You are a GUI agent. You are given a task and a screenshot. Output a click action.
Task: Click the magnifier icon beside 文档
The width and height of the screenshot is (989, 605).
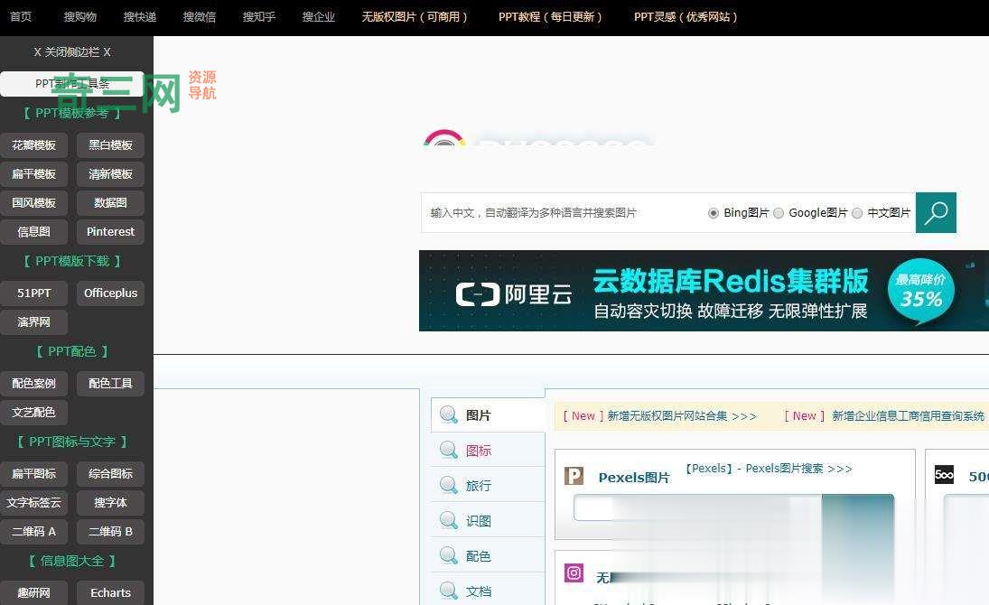pos(449,591)
